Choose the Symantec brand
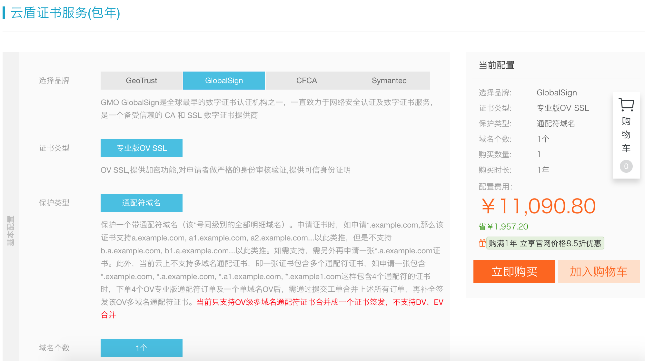645x361 pixels. pos(389,81)
